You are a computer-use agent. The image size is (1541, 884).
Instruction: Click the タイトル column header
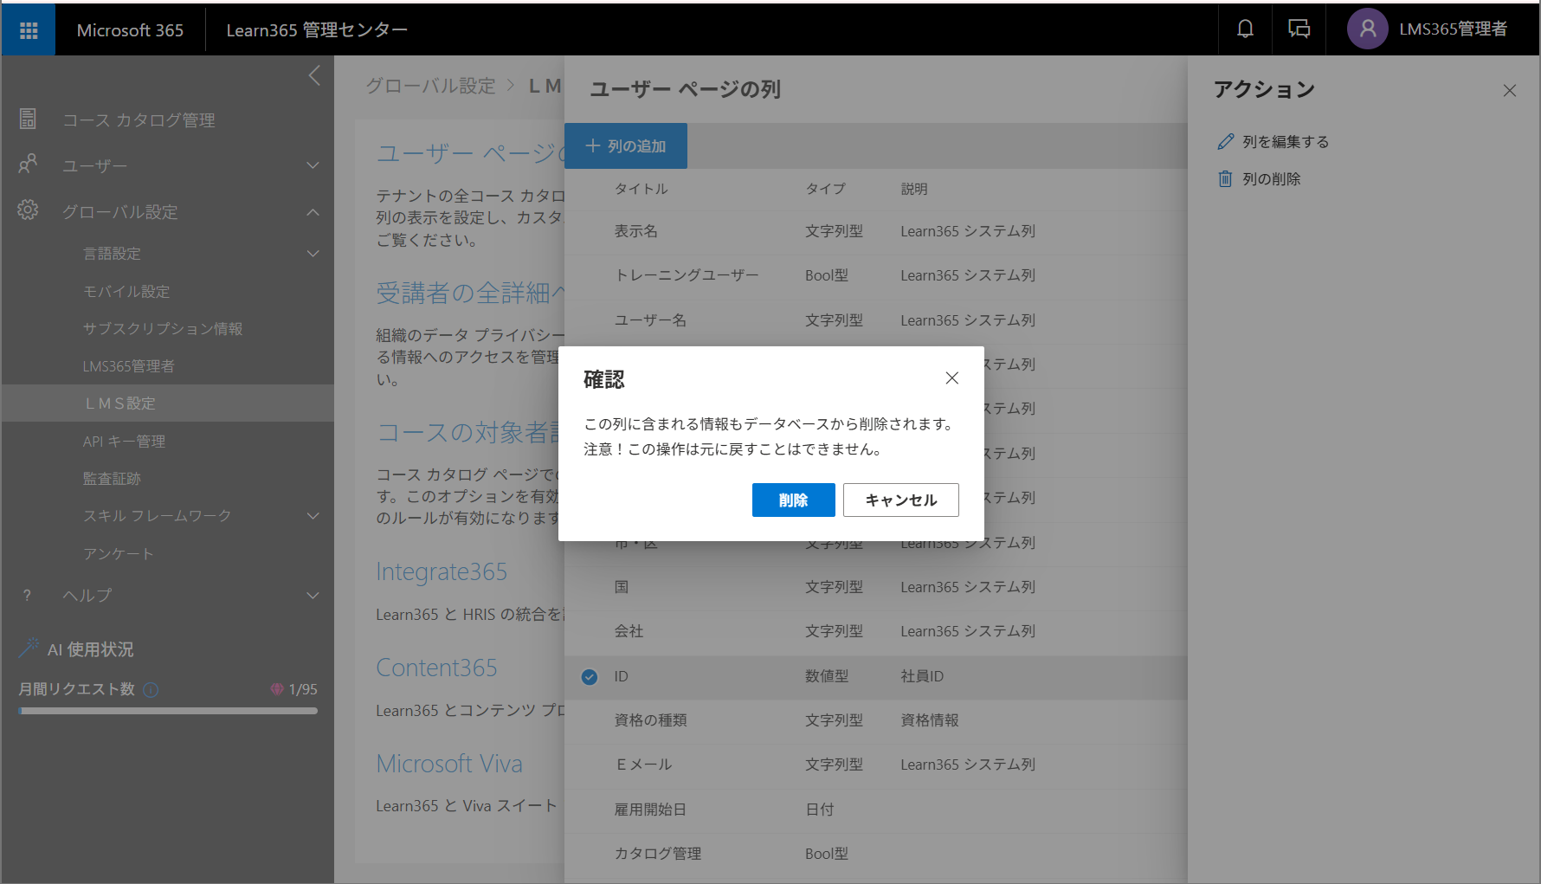[642, 189]
